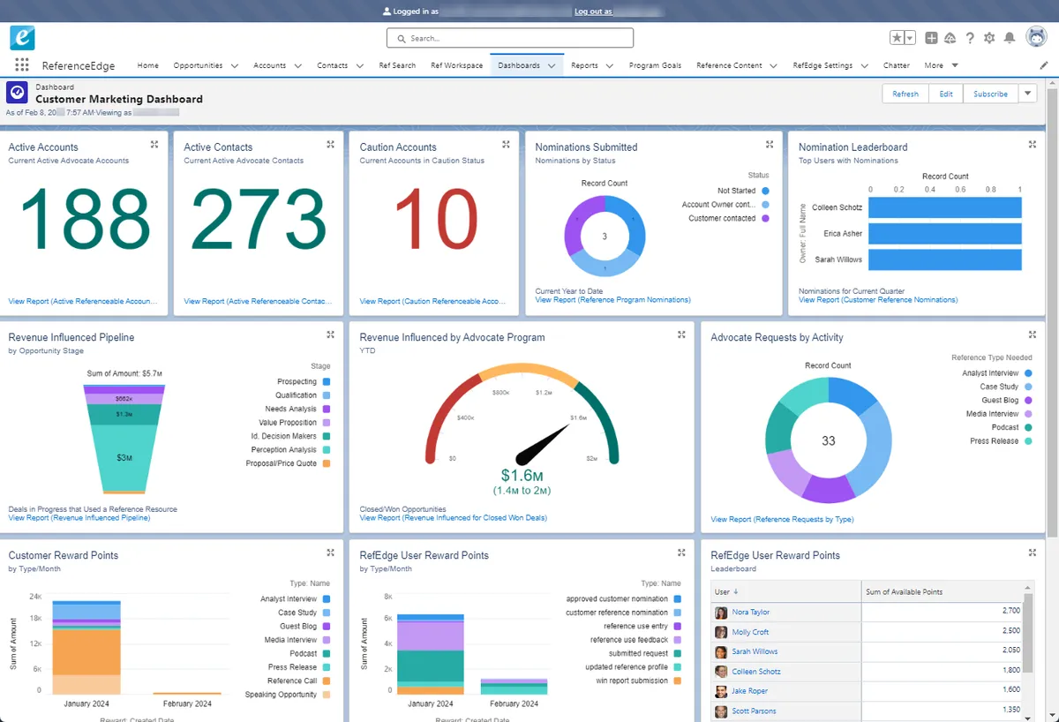1059x722 pixels.
Task: Click into the global Search field
Action: pyautogui.click(x=510, y=38)
